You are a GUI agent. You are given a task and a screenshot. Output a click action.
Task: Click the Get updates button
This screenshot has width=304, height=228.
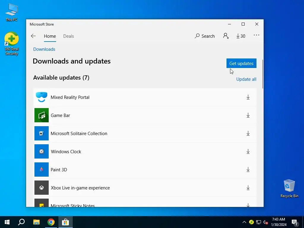click(241, 64)
